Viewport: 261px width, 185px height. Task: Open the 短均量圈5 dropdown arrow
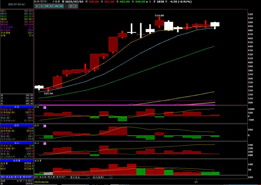click(111, 177)
